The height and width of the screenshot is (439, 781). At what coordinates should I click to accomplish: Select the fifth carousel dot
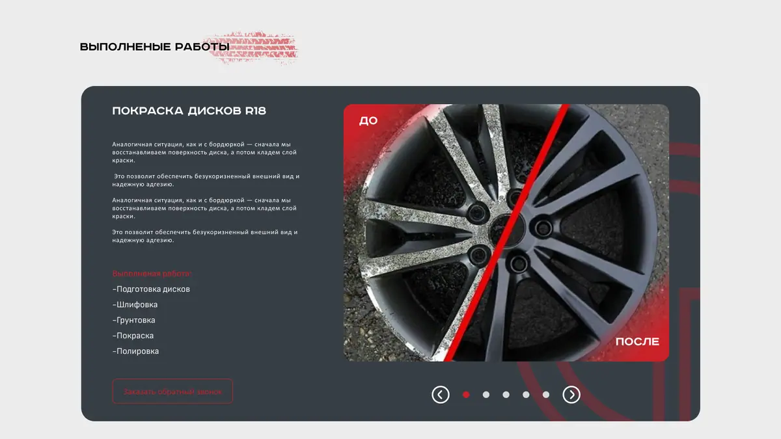[x=546, y=394]
